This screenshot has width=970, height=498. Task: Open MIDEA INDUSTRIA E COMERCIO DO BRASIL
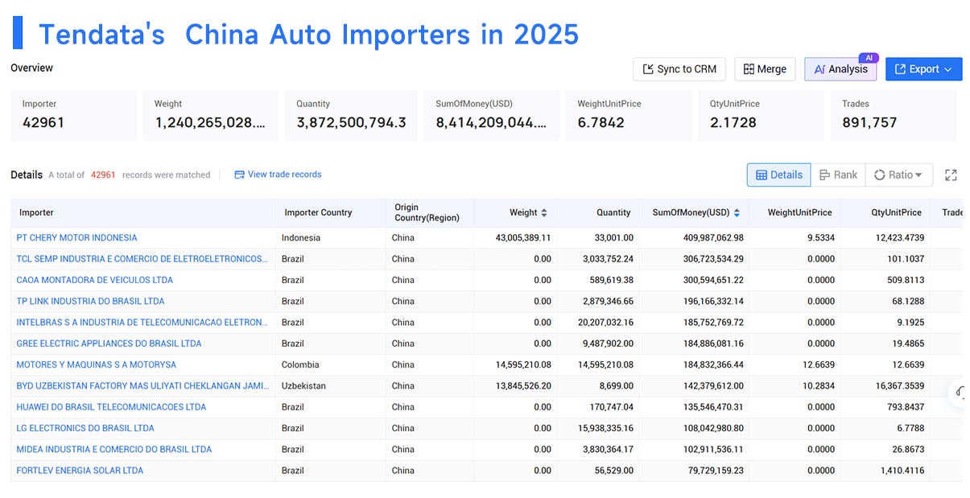[x=114, y=450]
